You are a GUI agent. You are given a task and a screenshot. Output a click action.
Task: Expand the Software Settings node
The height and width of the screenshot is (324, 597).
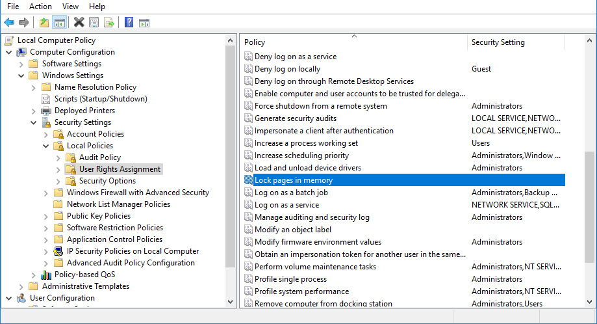(21, 64)
